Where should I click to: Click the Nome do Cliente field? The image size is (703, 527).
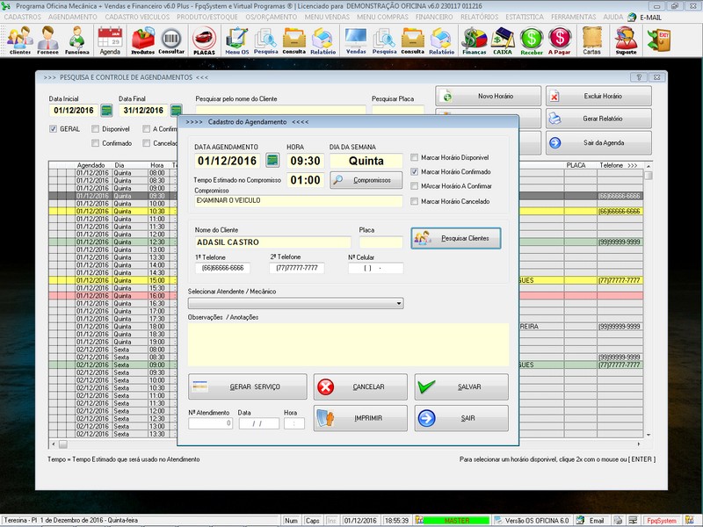tap(272, 242)
